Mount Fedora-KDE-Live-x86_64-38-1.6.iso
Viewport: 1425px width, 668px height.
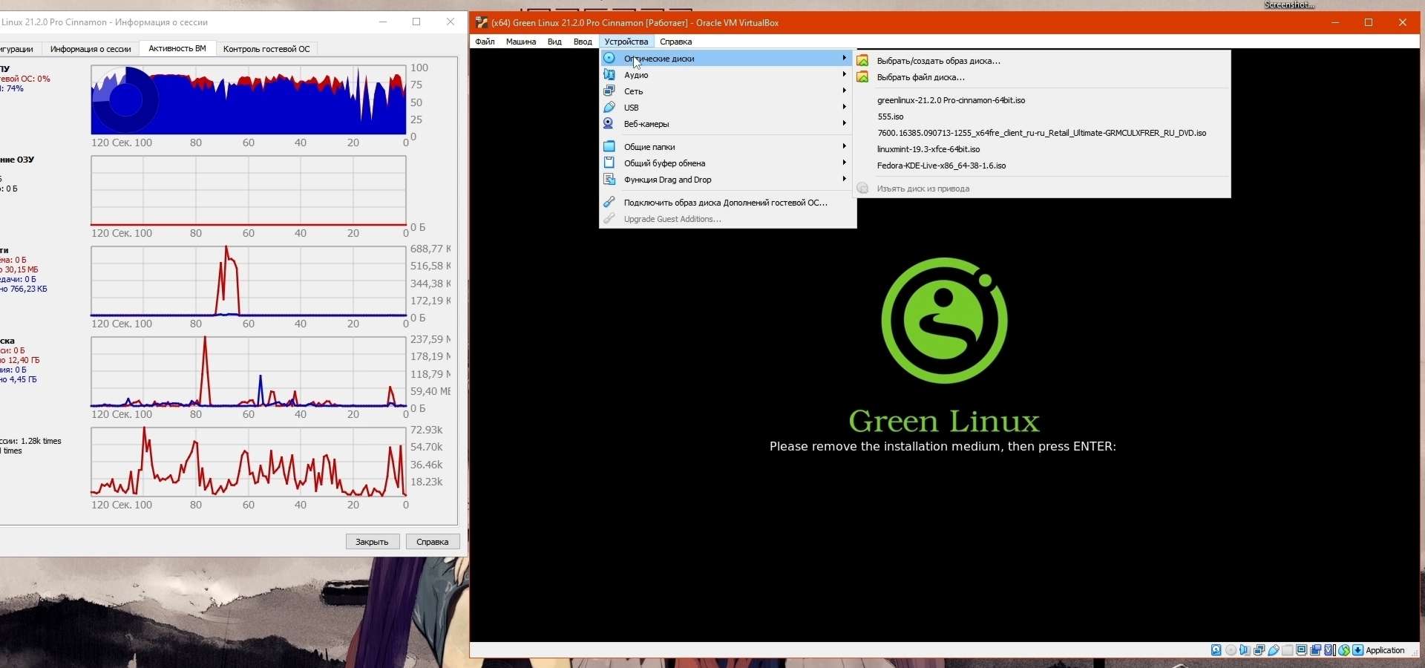(1043, 166)
